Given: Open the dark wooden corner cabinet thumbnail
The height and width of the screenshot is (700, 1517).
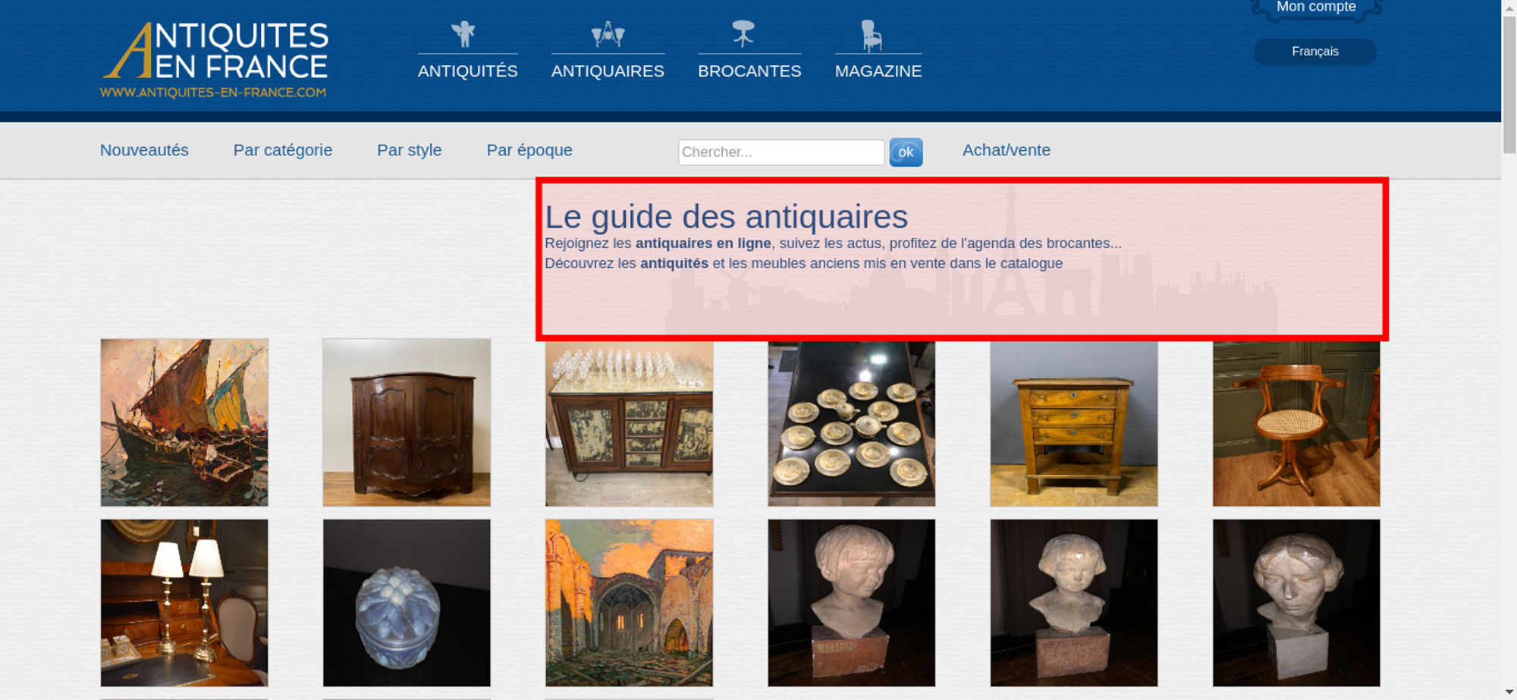Looking at the screenshot, I should [407, 422].
